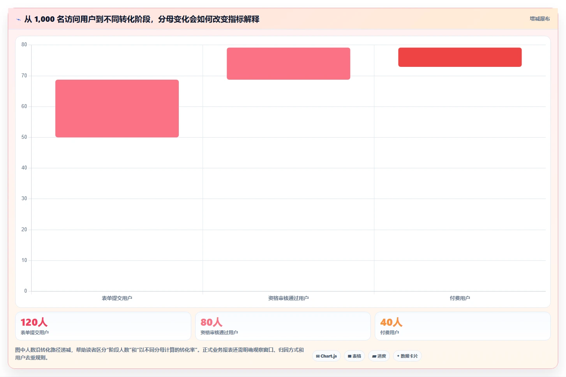
Task: Click the 进度 tag chip
Action: tap(379, 356)
